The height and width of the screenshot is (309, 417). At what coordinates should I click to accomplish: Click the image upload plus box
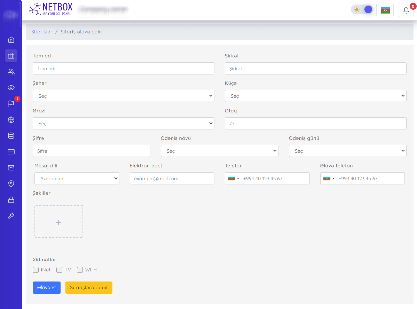click(59, 222)
